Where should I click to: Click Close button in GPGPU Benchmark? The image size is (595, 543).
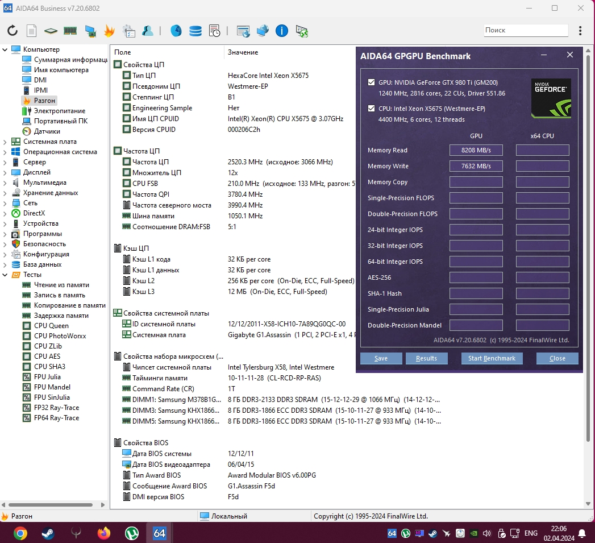pos(557,358)
